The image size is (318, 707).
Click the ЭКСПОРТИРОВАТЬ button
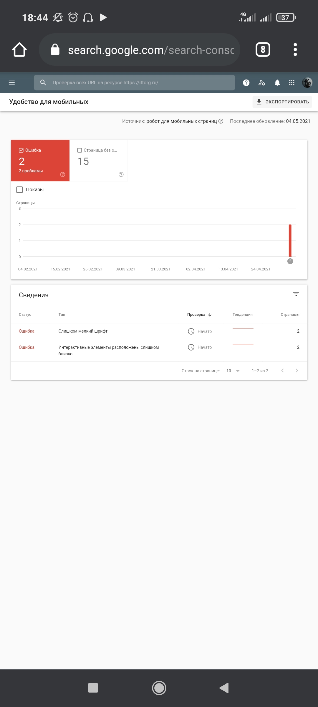[282, 102]
